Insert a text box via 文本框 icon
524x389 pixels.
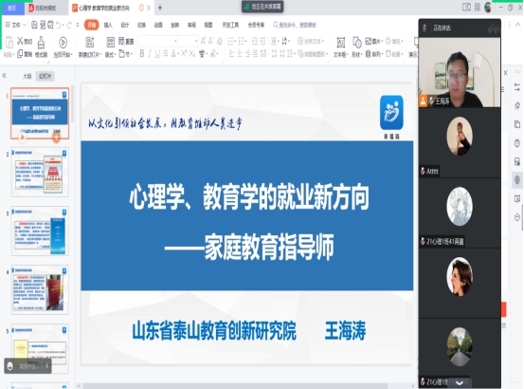pyautogui.click(x=340, y=43)
